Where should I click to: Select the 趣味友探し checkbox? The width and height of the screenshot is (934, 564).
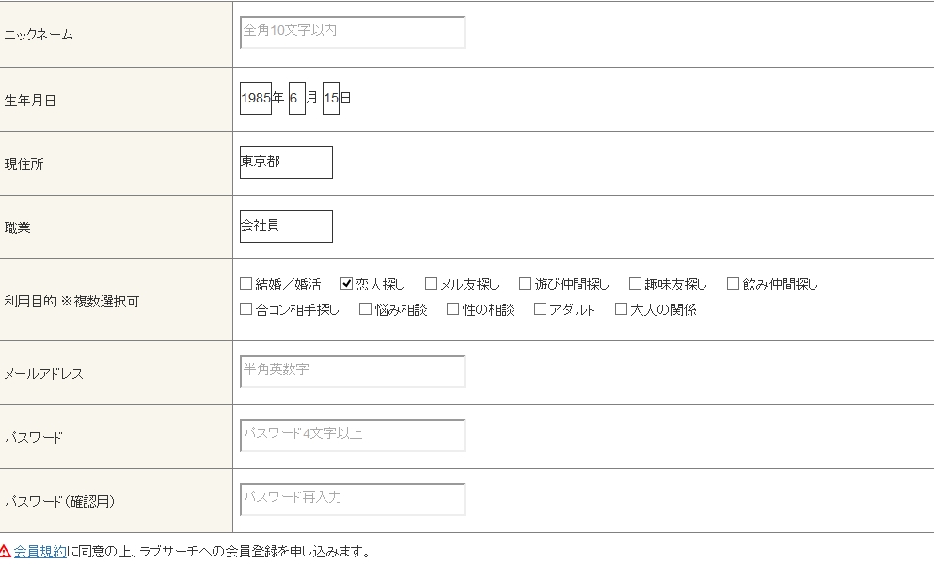click(x=635, y=284)
